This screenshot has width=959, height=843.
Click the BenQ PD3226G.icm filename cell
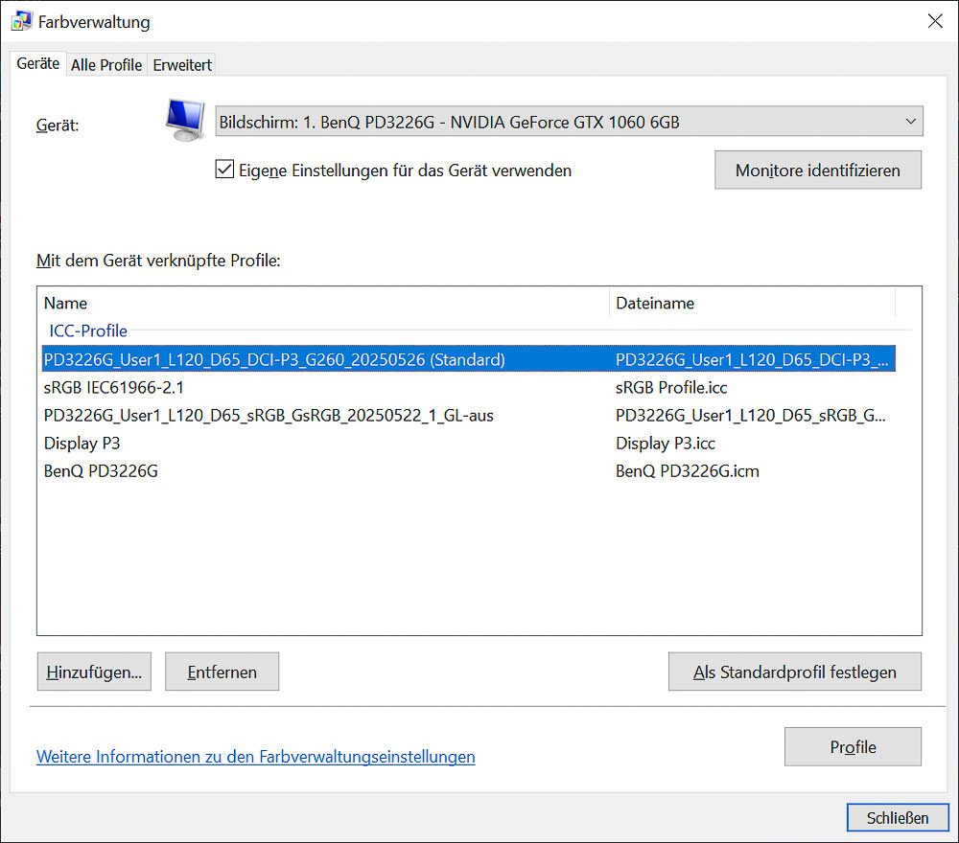click(688, 471)
